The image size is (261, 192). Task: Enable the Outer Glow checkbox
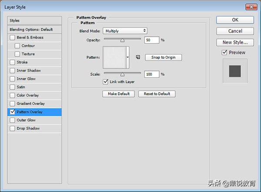[12, 120]
